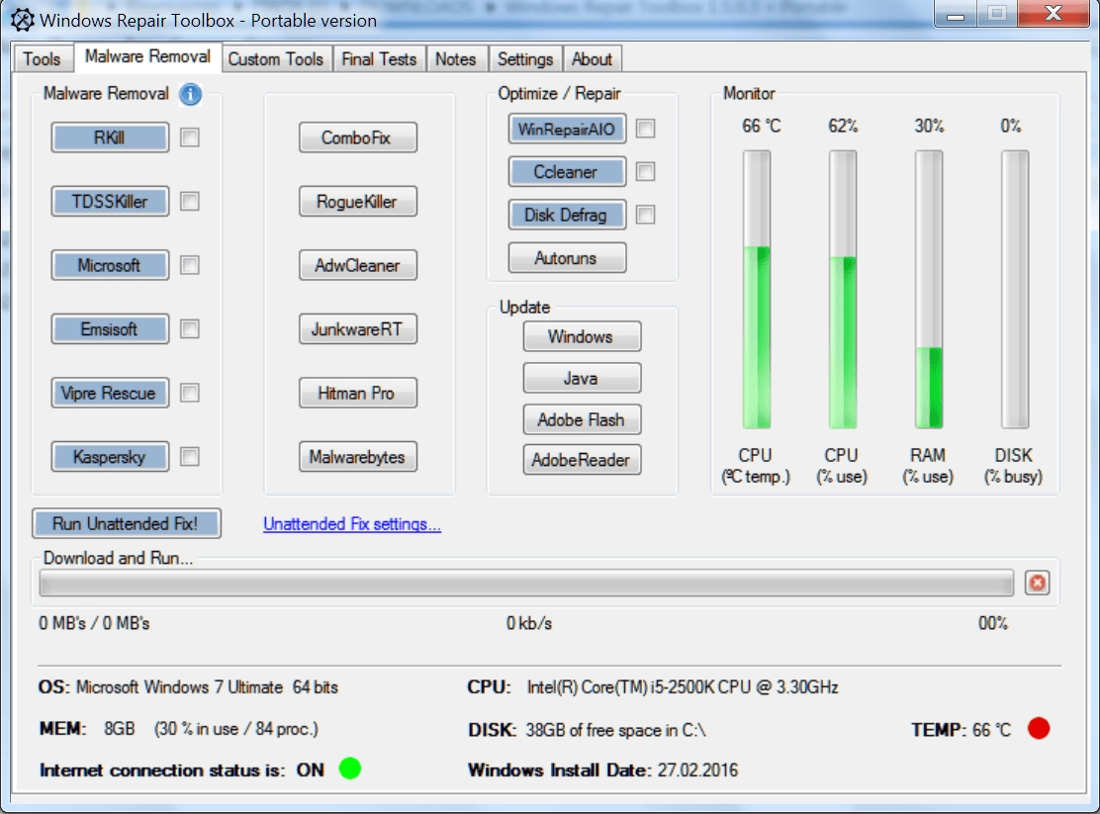Open the Notes tab

(x=455, y=59)
